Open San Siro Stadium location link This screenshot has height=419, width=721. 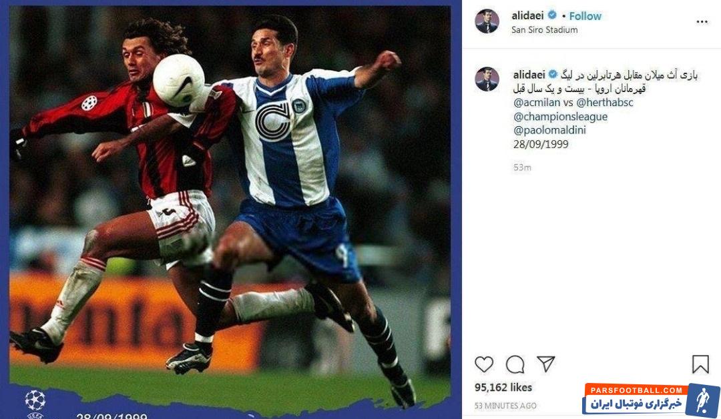tap(545, 30)
